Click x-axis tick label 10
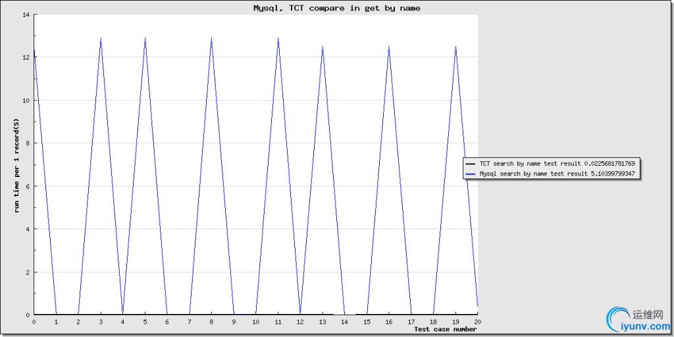The height and width of the screenshot is (337, 674). 256,321
